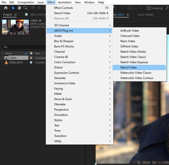This screenshot has width=169, height=165.
Task: Click the color square beside Effect Controls tab
Action: [x=26, y=15]
